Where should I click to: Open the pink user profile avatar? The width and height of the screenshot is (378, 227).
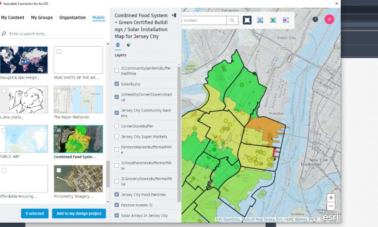[x=329, y=19]
